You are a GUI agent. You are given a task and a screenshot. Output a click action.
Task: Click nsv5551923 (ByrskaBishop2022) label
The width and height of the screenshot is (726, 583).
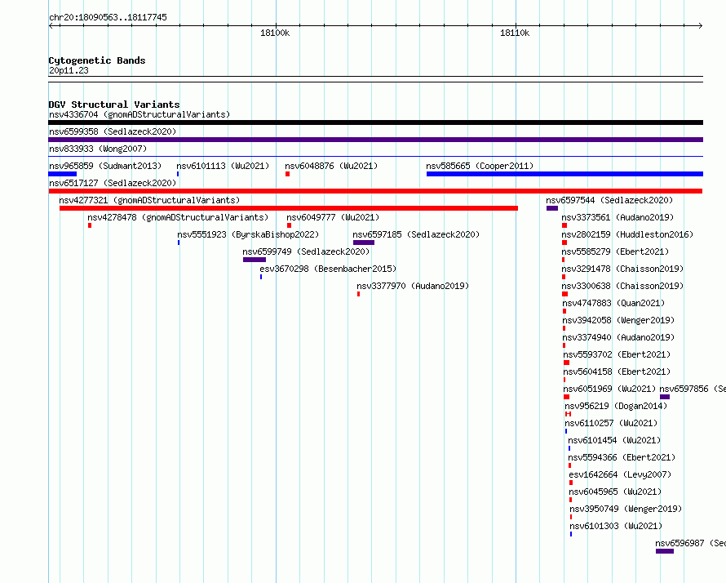tap(248, 234)
